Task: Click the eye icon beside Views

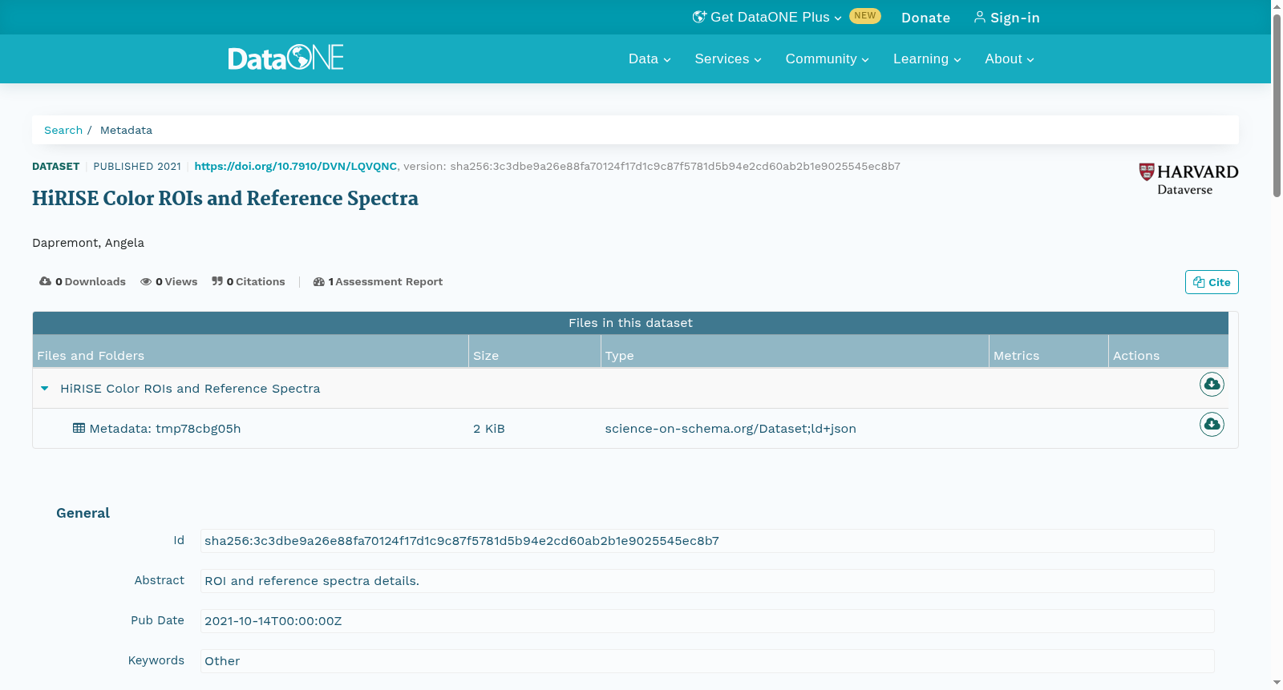Action: click(x=146, y=281)
